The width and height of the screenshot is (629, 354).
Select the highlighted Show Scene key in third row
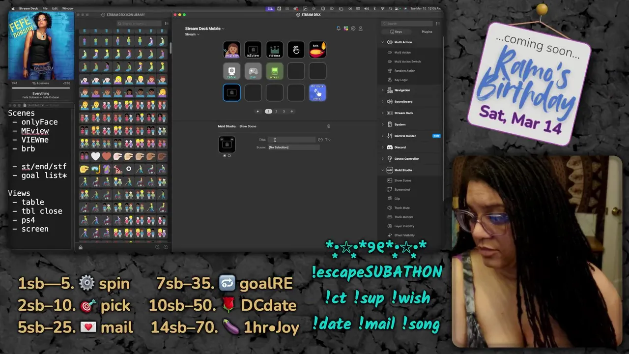pos(231,92)
